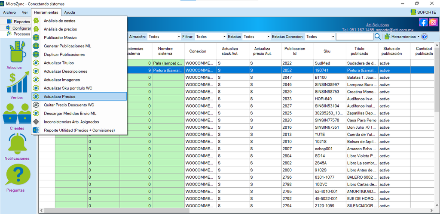Image resolution: width=440 pixels, height=214 pixels.
Task: Click the Generar Publicaciones ML globe icon
Action: pyautogui.click(x=36, y=46)
